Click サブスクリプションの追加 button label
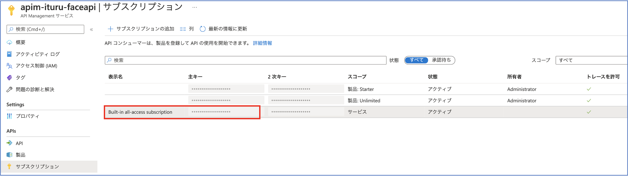Image resolution: width=628 pixels, height=176 pixels. point(145,29)
